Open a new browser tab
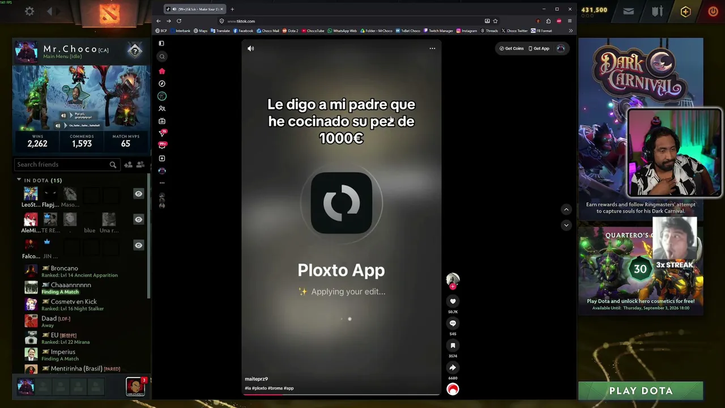Screen dimensions: 725x408 point(232,9)
